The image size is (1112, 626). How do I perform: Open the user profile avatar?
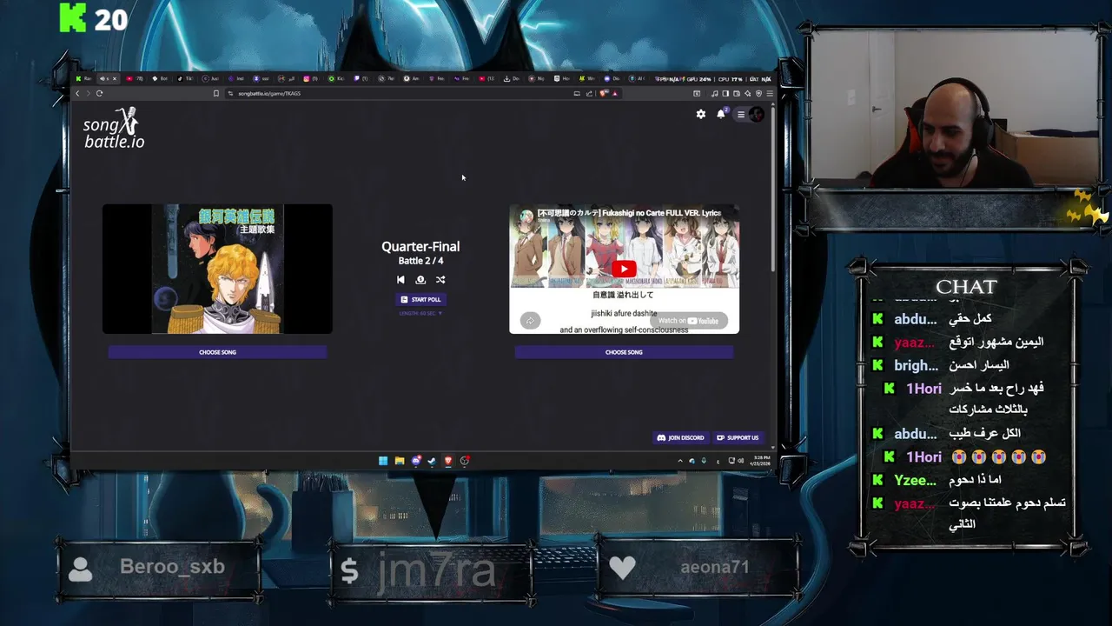[x=756, y=114]
